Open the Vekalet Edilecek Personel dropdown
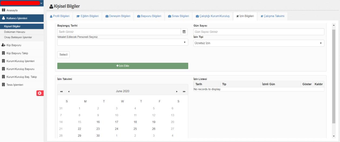Viewport: 340px width, 142px height. pos(123,42)
